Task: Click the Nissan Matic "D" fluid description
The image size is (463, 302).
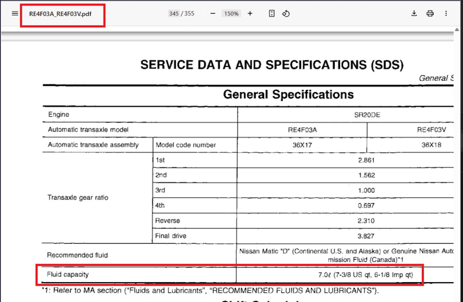Action: [x=346, y=255]
